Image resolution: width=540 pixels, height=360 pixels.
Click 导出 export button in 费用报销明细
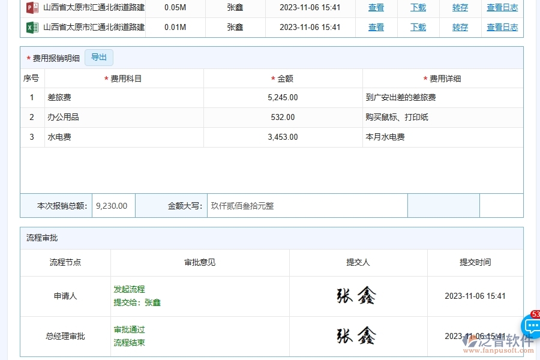coord(98,58)
